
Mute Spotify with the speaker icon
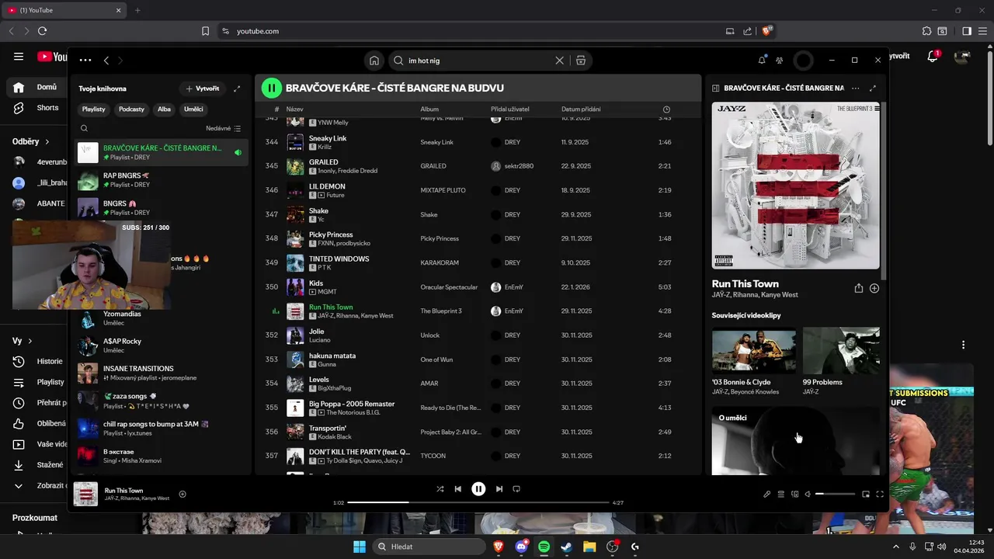(808, 494)
